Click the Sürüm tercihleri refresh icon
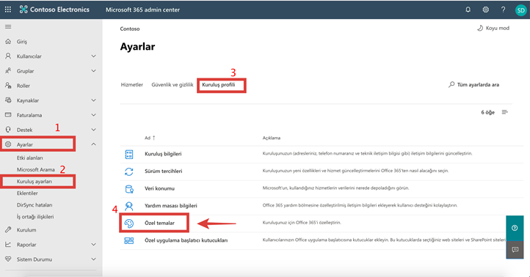 pos(129,171)
